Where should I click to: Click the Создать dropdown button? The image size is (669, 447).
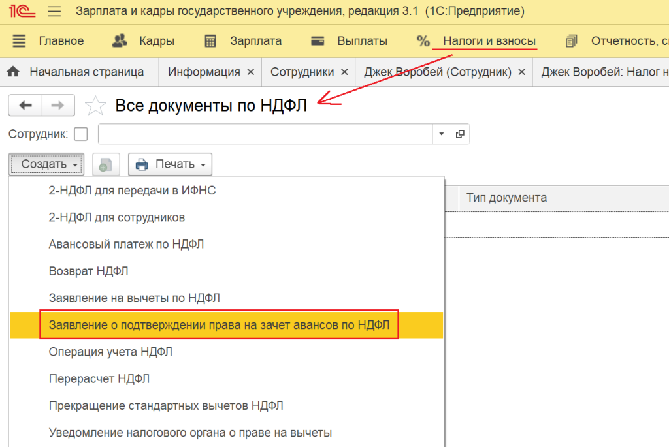pos(46,164)
